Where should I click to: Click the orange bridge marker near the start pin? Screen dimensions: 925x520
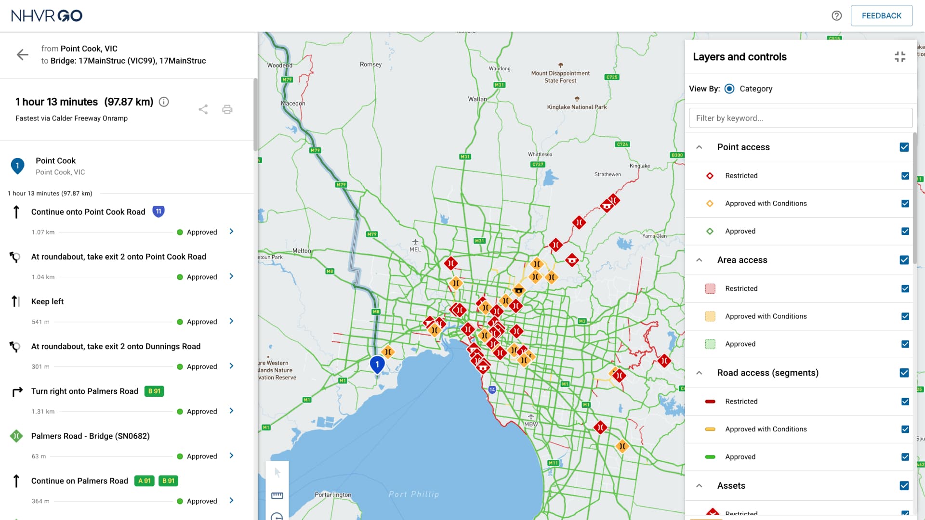click(388, 352)
